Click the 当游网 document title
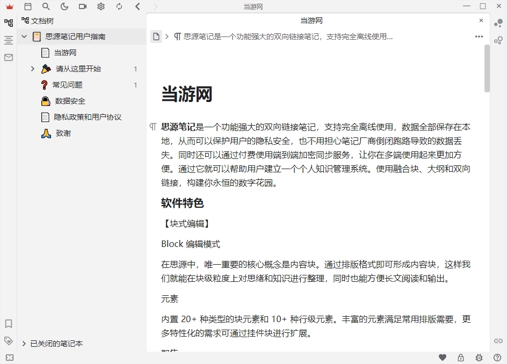 [186, 94]
